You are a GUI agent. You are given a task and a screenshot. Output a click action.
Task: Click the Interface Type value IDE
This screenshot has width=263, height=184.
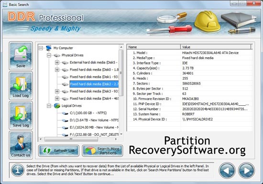(x=185, y=63)
